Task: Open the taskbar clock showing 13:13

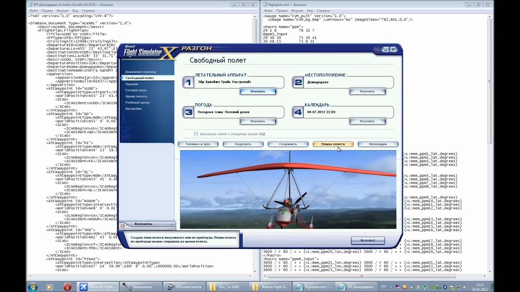Action: [480, 287]
